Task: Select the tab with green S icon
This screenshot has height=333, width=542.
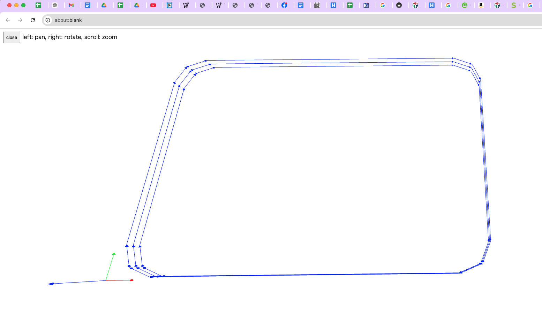Action: click(x=513, y=5)
